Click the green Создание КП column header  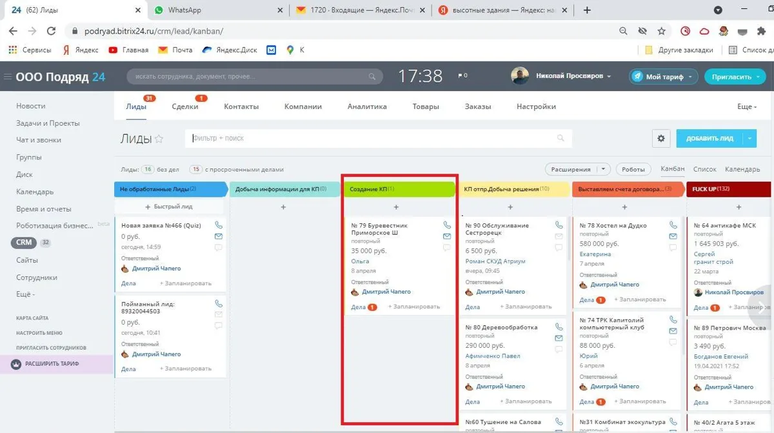[399, 189]
